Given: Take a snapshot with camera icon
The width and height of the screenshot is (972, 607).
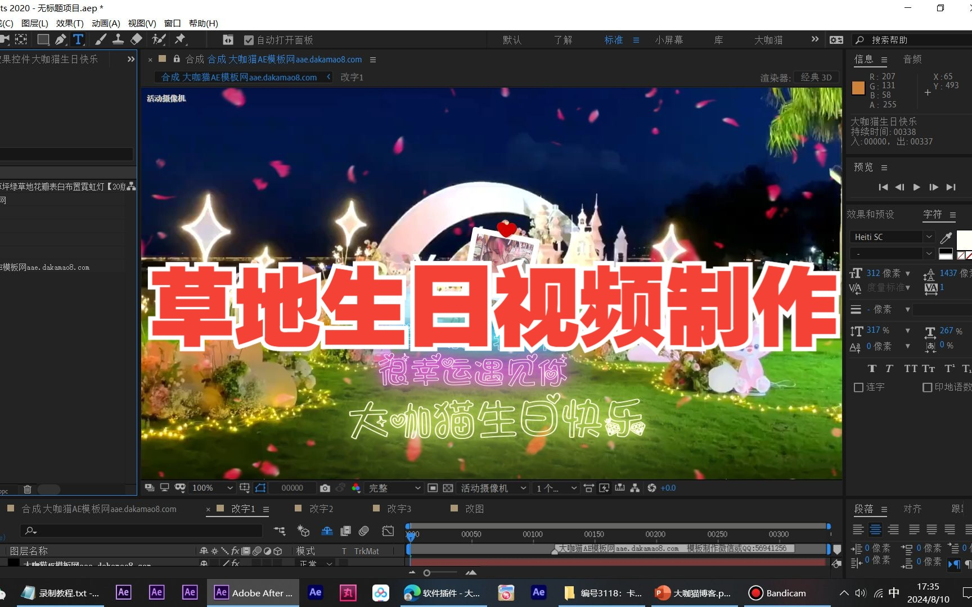Looking at the screenshot, I should 325,488.
